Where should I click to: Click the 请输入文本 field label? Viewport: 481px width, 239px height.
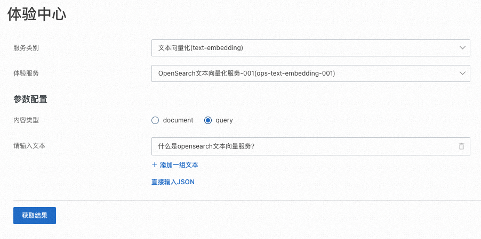29,145
